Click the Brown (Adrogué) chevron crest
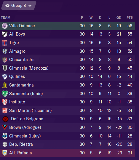The height and width of the screenshot is (160, 139). click(5, 127)
